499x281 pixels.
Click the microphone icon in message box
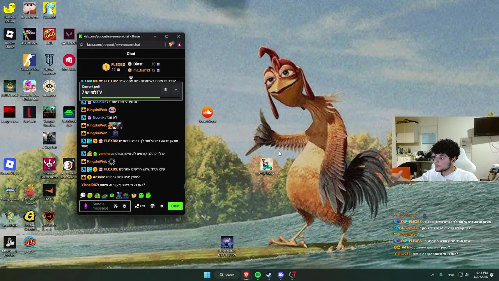click(x=86, y=206)
